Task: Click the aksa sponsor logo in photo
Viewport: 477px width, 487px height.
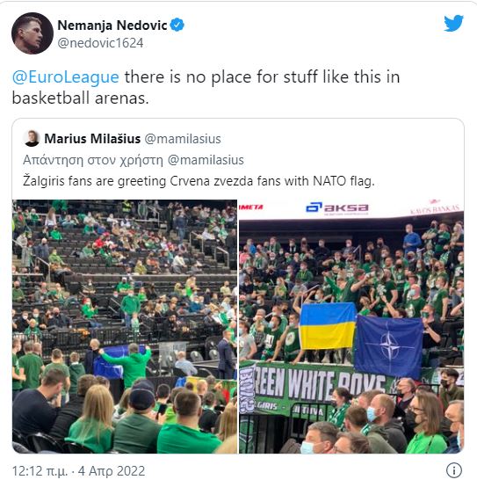Action: point(337,208)
